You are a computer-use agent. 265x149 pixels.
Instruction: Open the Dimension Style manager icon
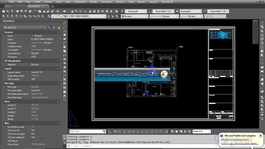pyautogui.click(x=150, y=11)
